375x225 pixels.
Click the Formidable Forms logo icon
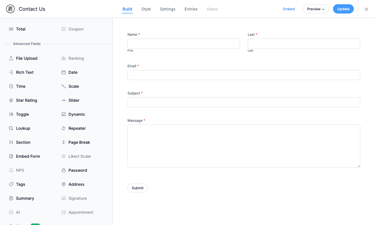coord(10,9)
